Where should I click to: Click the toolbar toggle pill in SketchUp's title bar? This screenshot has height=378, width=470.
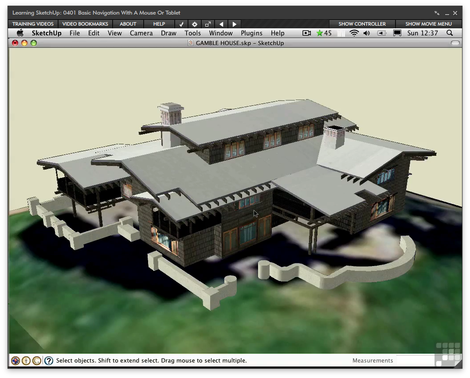tap(455, 43)
